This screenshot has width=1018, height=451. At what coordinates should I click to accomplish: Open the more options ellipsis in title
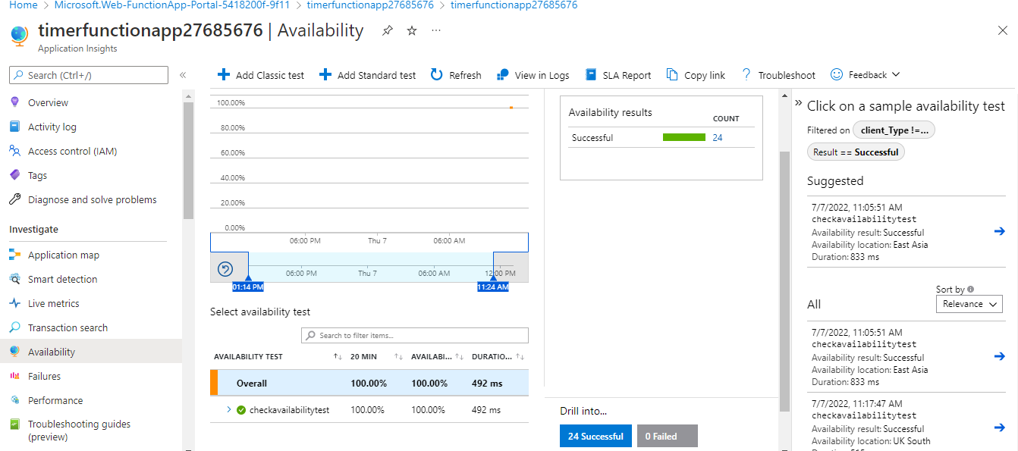436,30
